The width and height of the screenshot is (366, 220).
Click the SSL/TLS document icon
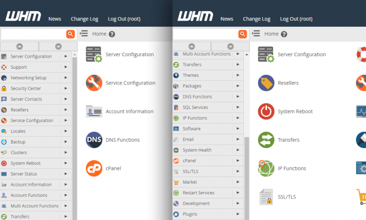pos(266,196)
